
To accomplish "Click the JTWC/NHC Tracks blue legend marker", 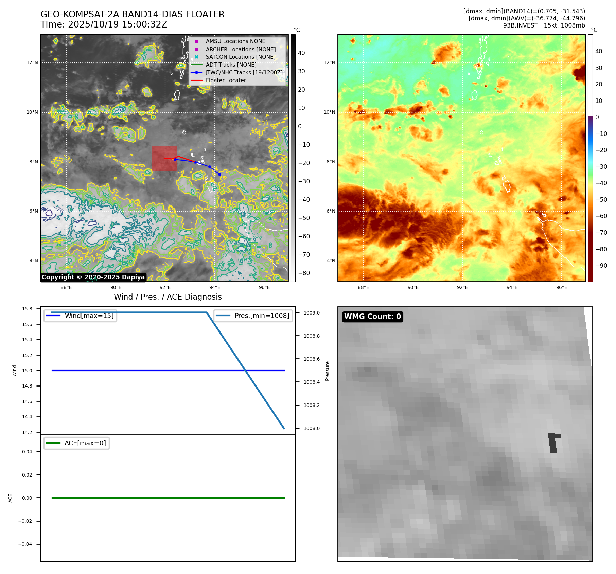I will pos(196,73).
